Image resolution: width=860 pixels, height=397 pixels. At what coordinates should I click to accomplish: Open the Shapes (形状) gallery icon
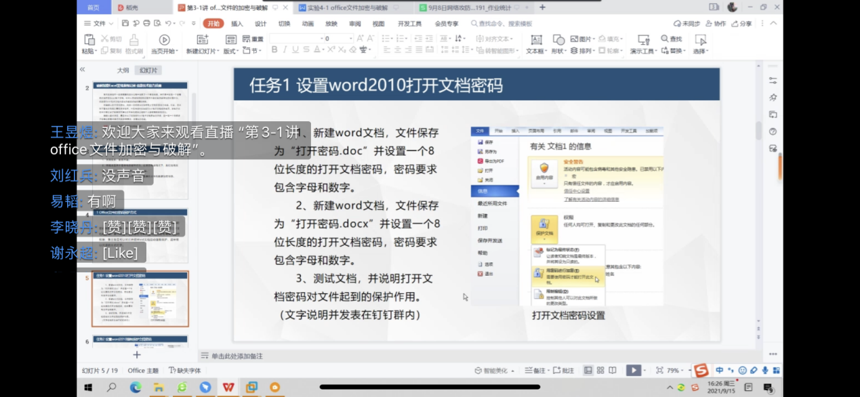pos(558,39)
